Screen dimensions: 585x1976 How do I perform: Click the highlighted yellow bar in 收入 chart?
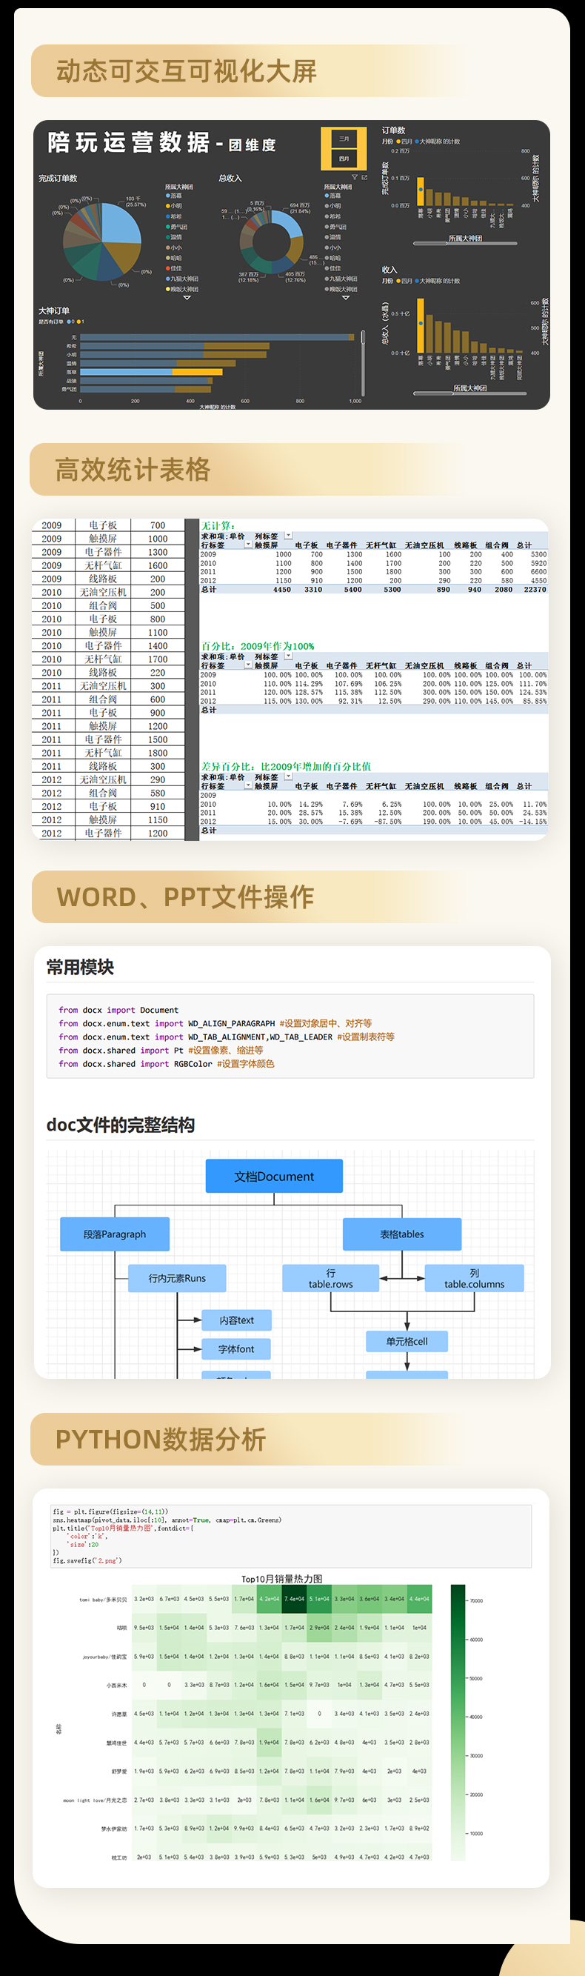[x=420, y=326]
